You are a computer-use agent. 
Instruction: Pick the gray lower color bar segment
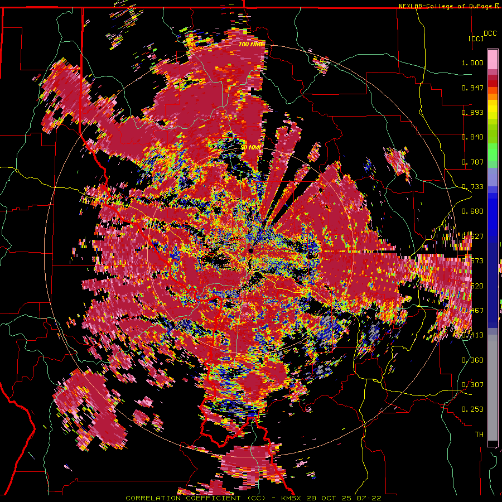pos(493,388)
